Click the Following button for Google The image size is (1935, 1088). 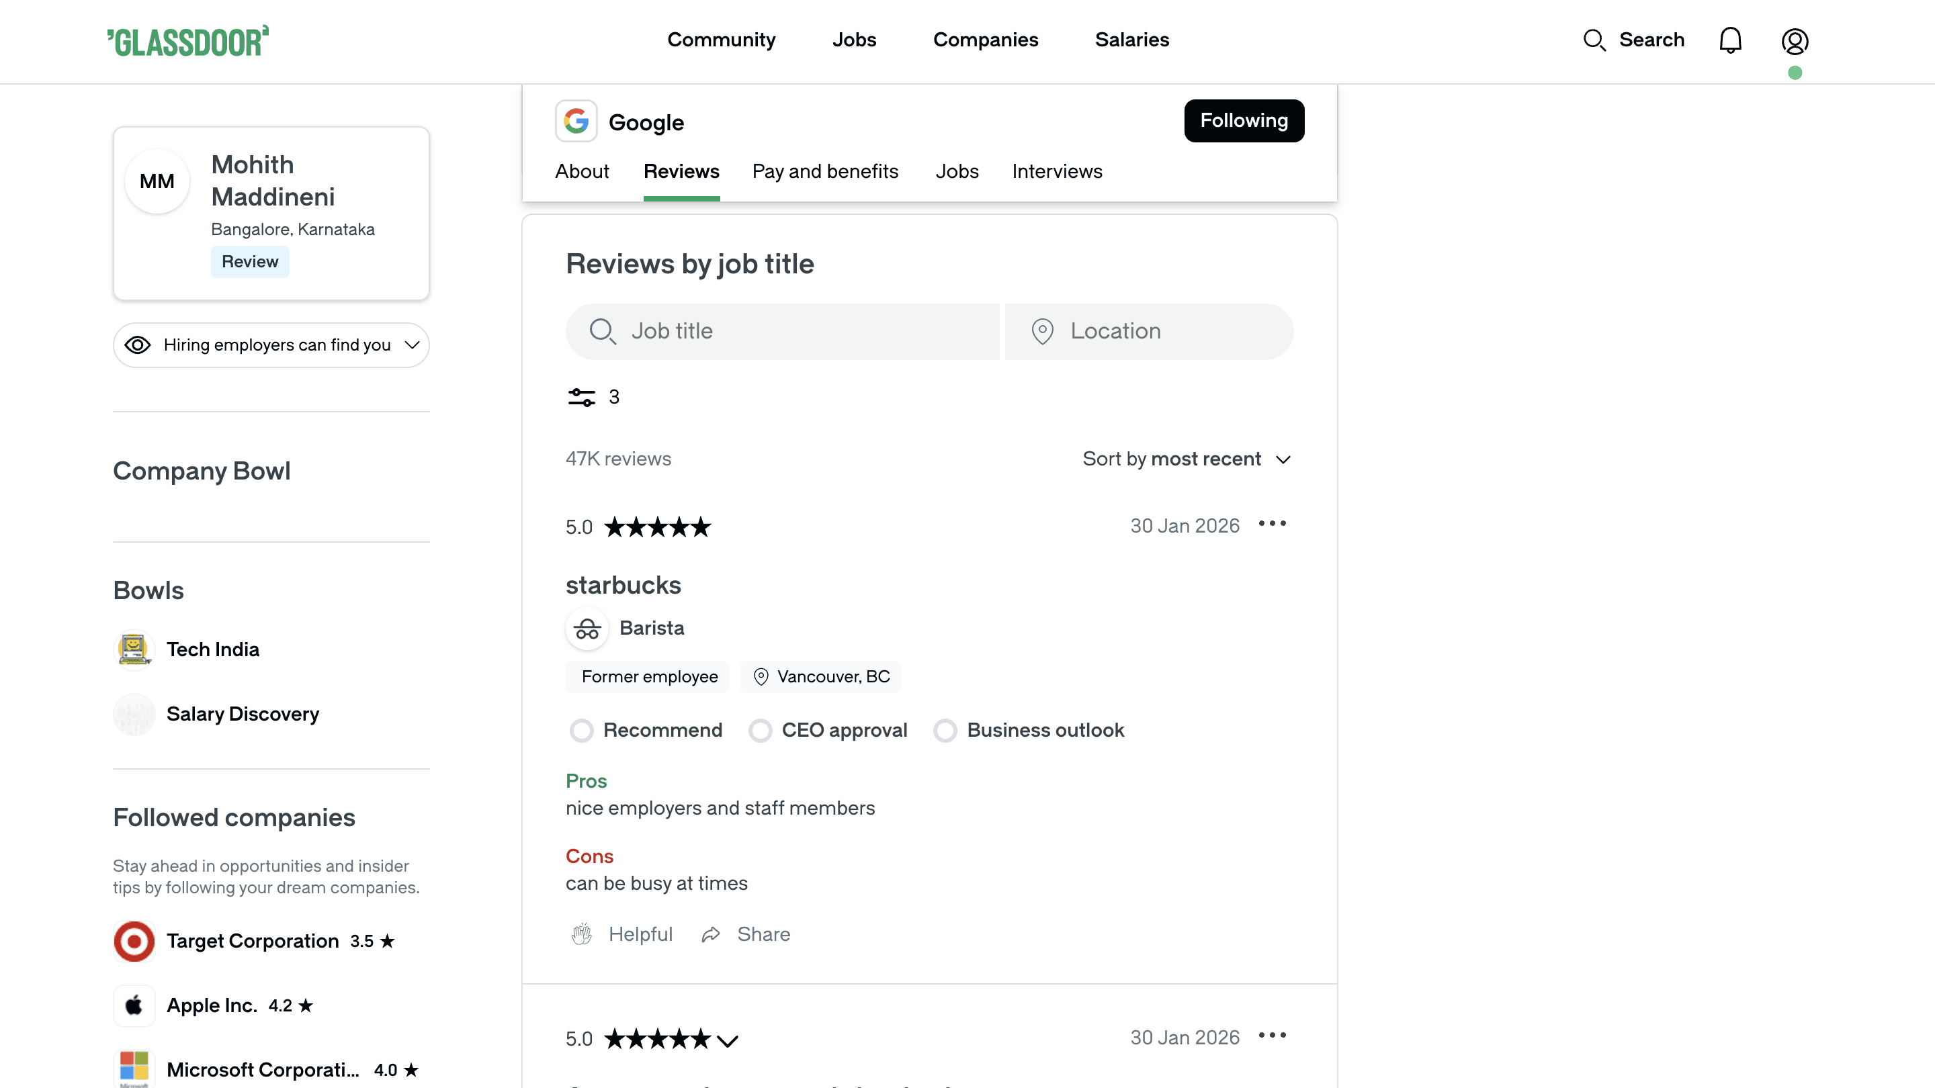pyautogui.click(x=1243, y=120)
